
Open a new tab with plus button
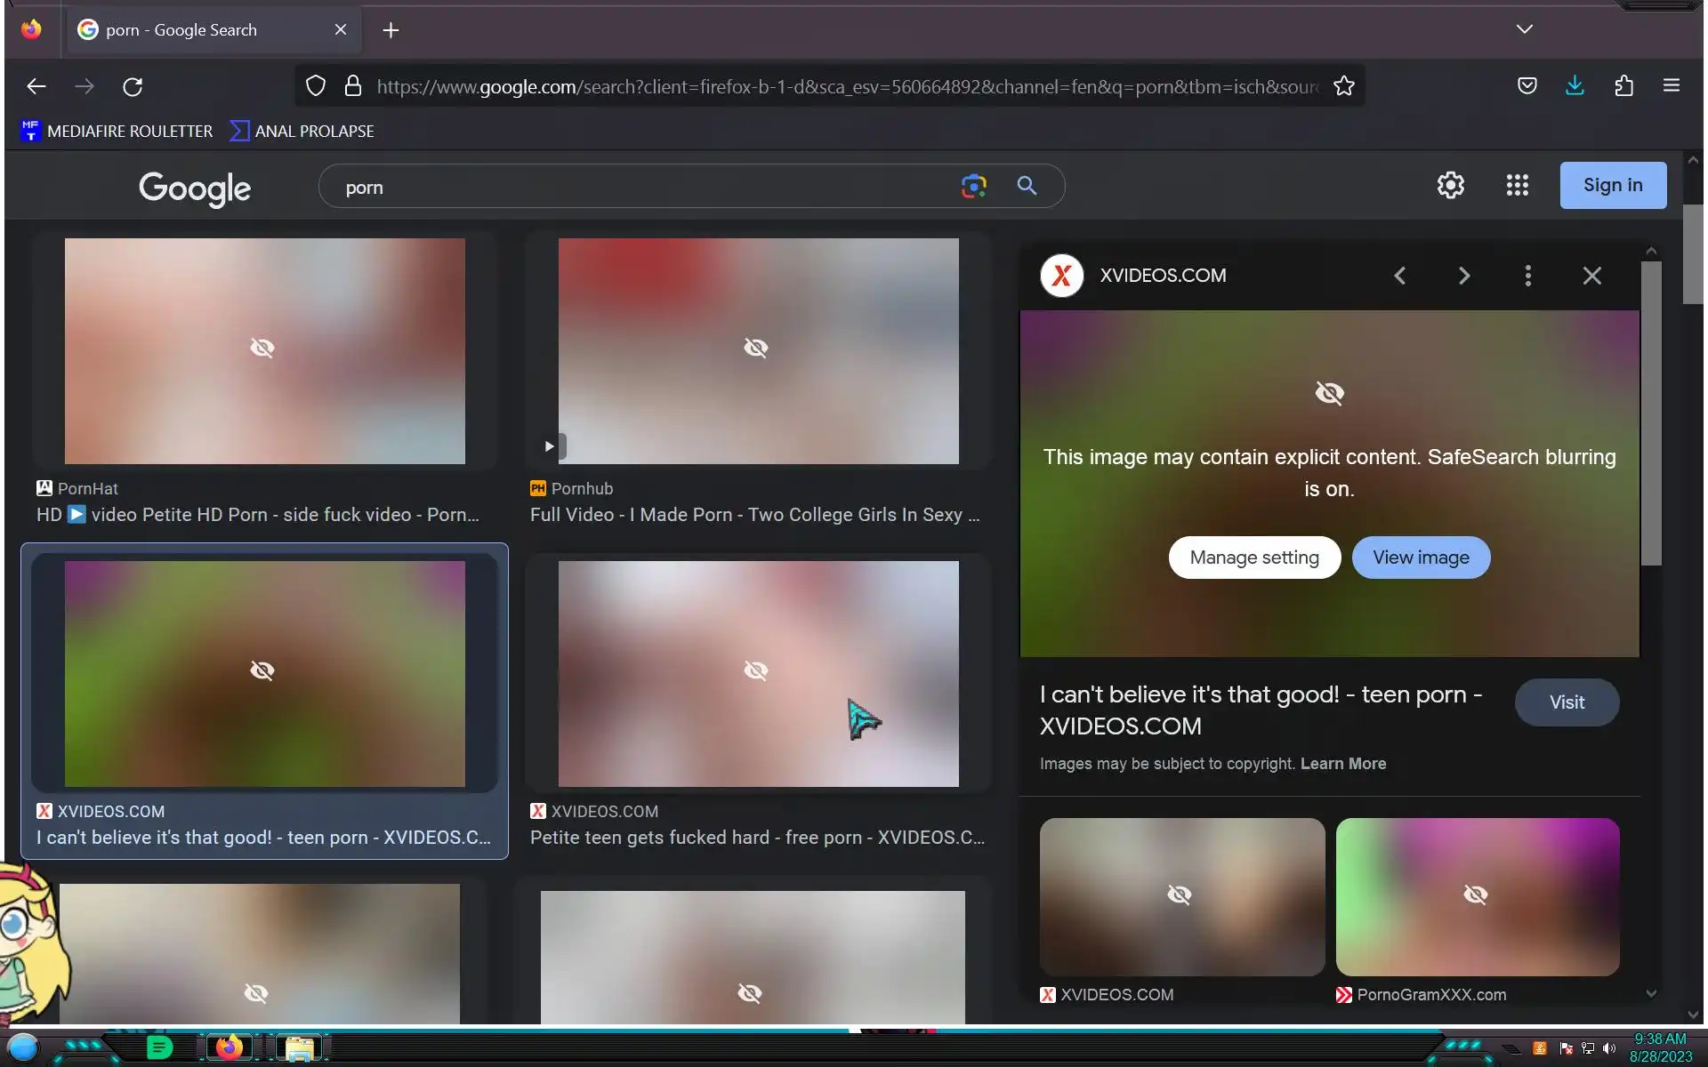(x=391, y=30)
